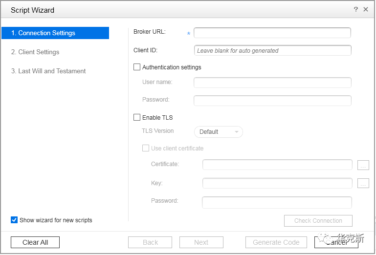Image resolution: width=376 pixels, height=255 pixels.
Task: Click the User name text field
Action: (272, 83)
